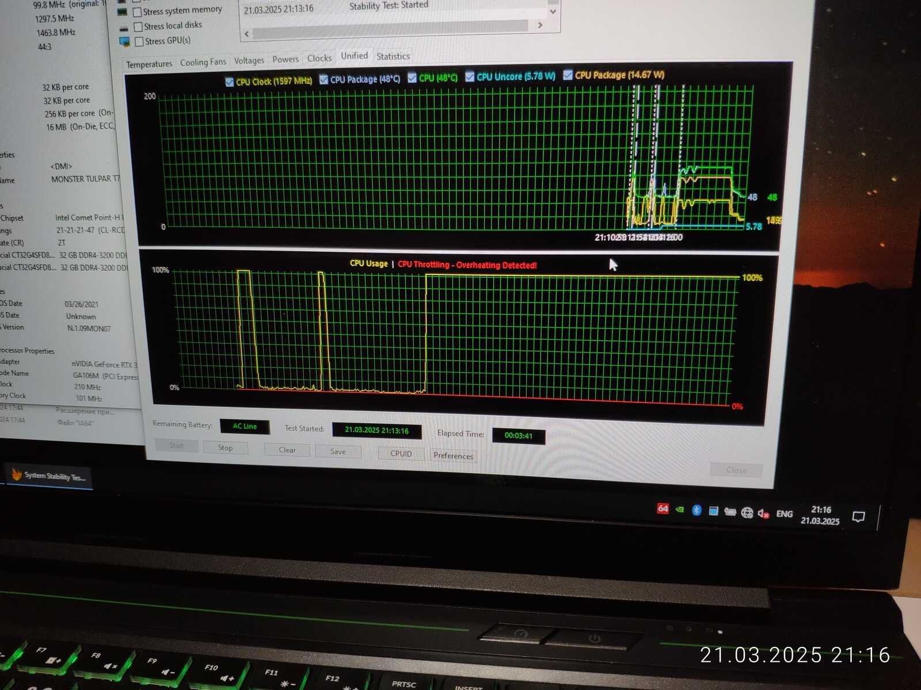Open the NVIDIA tray icon
921x690 pixels.
679,509
